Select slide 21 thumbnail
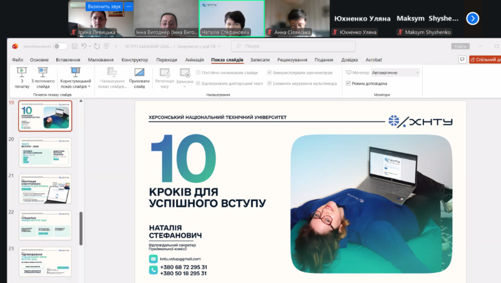 click(45, 189)
